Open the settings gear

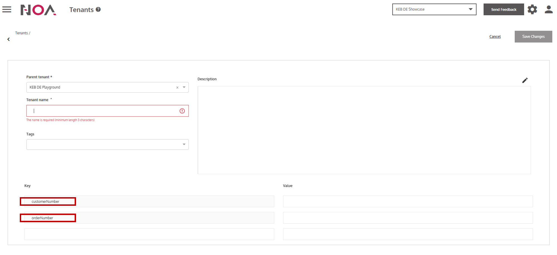tap(532, 9)
